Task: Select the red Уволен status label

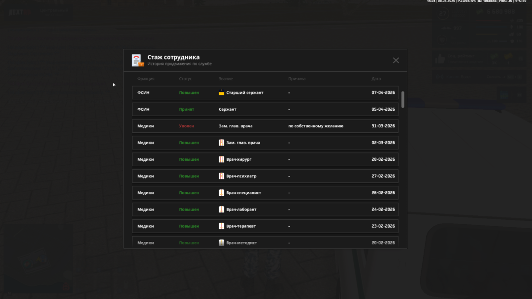Action: (x=186, y=126)
